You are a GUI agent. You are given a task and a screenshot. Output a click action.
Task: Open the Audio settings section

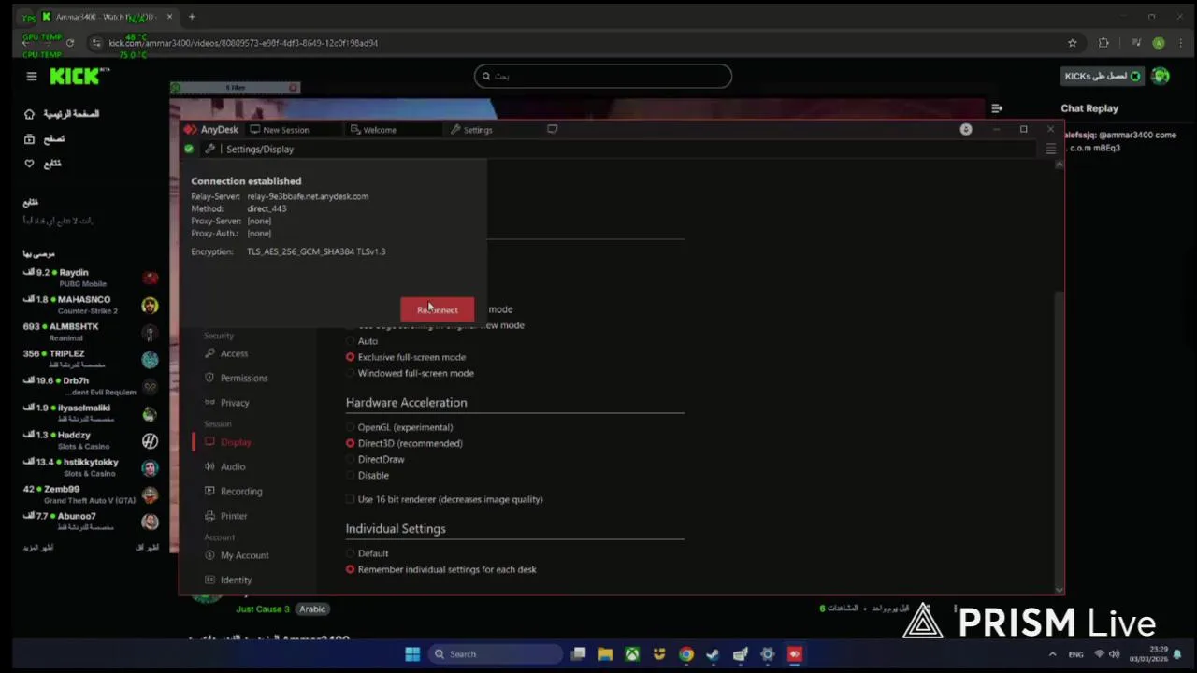coord(224,466)
